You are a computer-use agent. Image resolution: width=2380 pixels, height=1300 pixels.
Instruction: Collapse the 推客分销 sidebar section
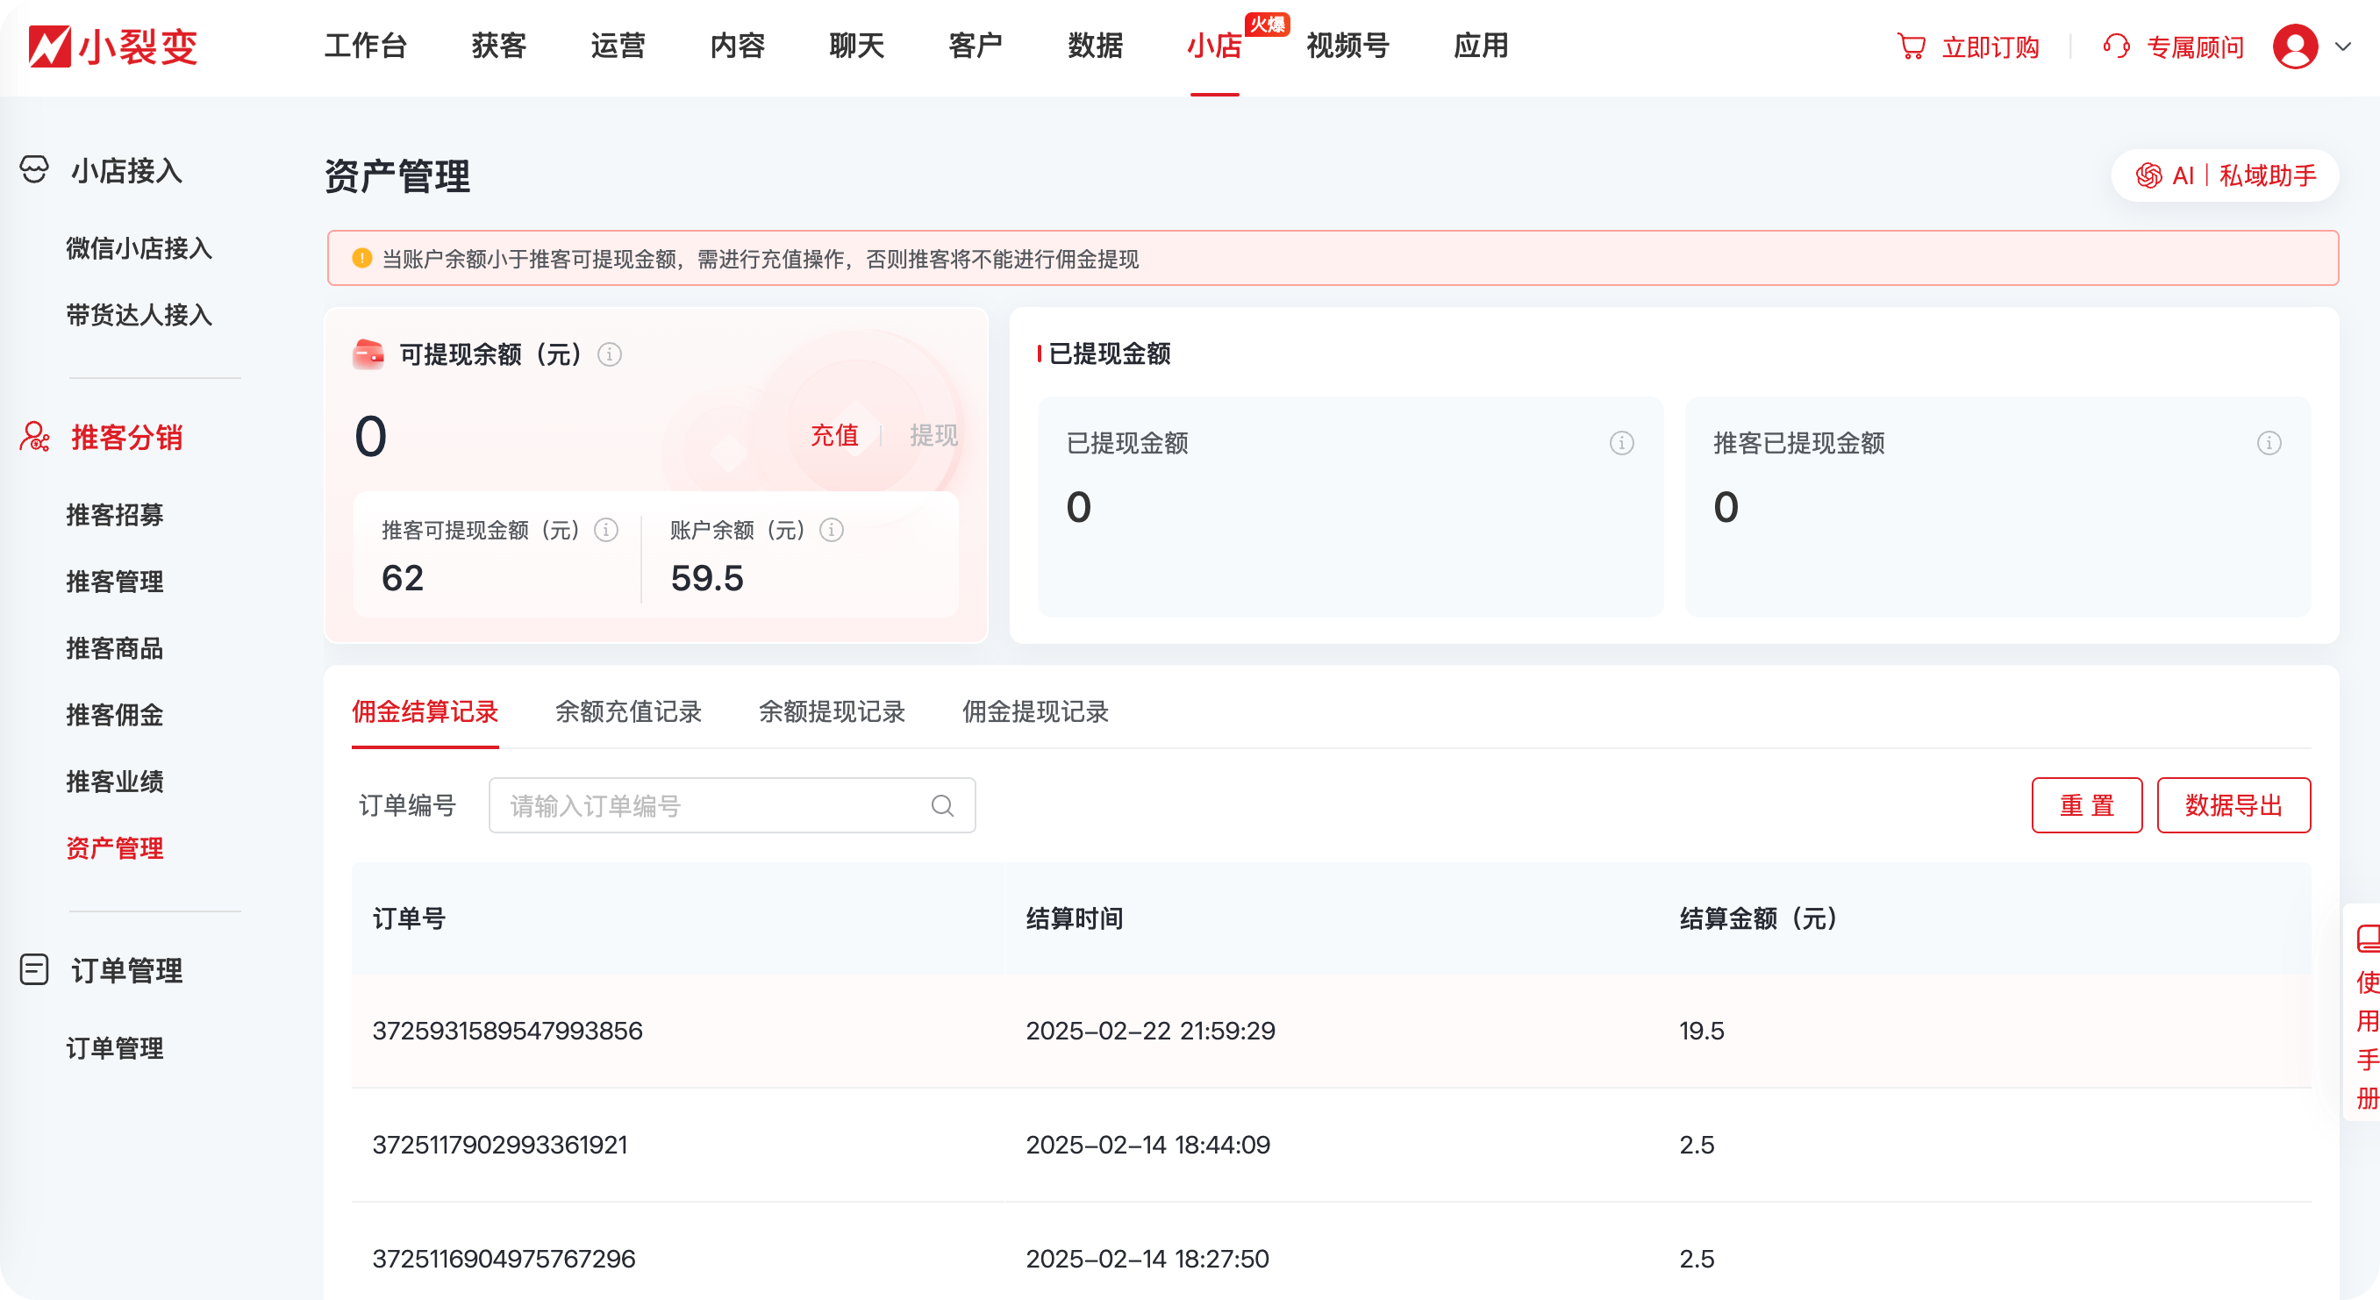(125, 437)
